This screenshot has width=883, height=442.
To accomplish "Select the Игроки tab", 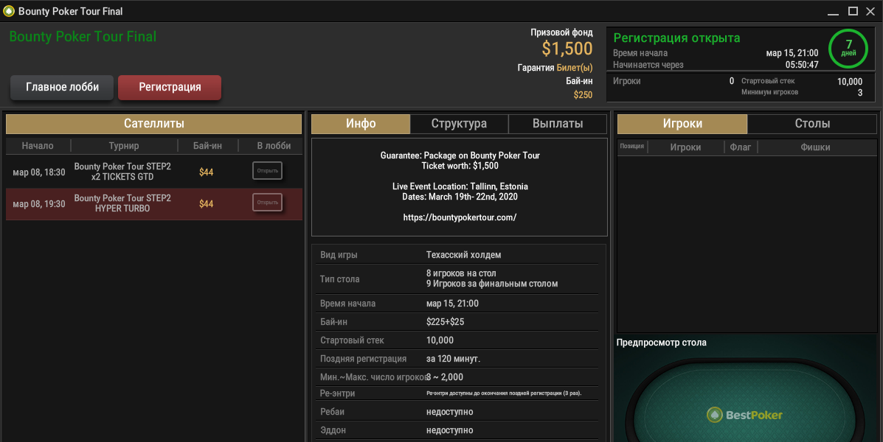I will [x=682, y=124].
